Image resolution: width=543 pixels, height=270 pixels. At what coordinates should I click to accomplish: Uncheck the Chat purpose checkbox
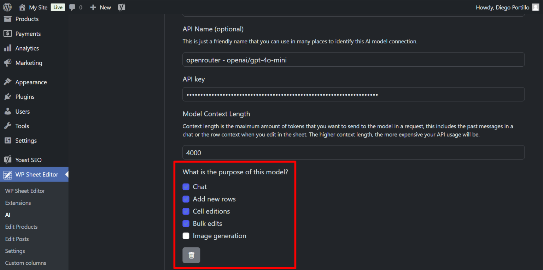[186, 187]
